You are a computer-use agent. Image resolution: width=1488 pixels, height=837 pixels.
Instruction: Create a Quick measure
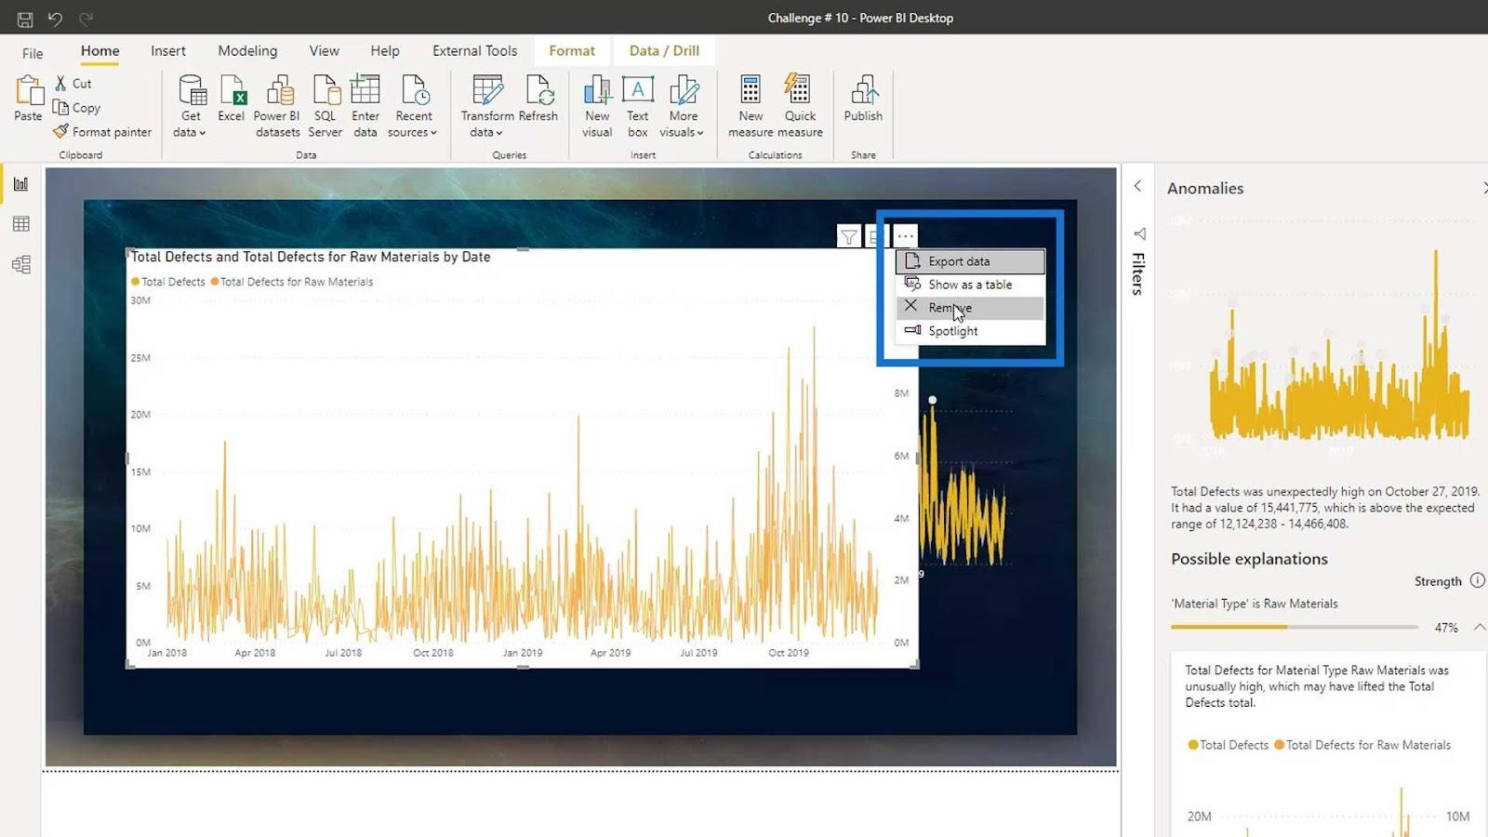[x=800, y=106]
